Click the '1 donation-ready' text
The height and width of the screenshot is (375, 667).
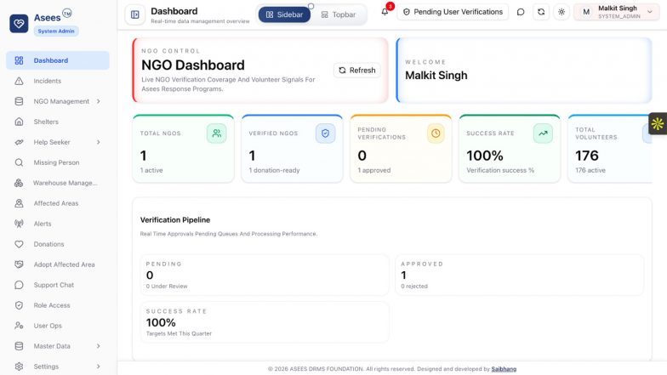pos(274,170)
